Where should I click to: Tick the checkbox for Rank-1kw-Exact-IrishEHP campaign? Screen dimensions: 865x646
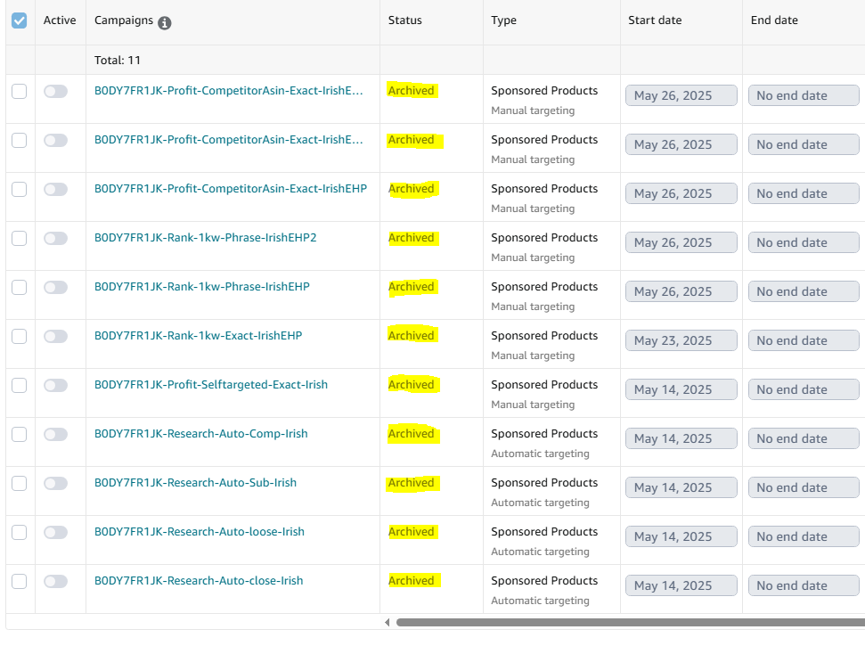click(19, 336)
